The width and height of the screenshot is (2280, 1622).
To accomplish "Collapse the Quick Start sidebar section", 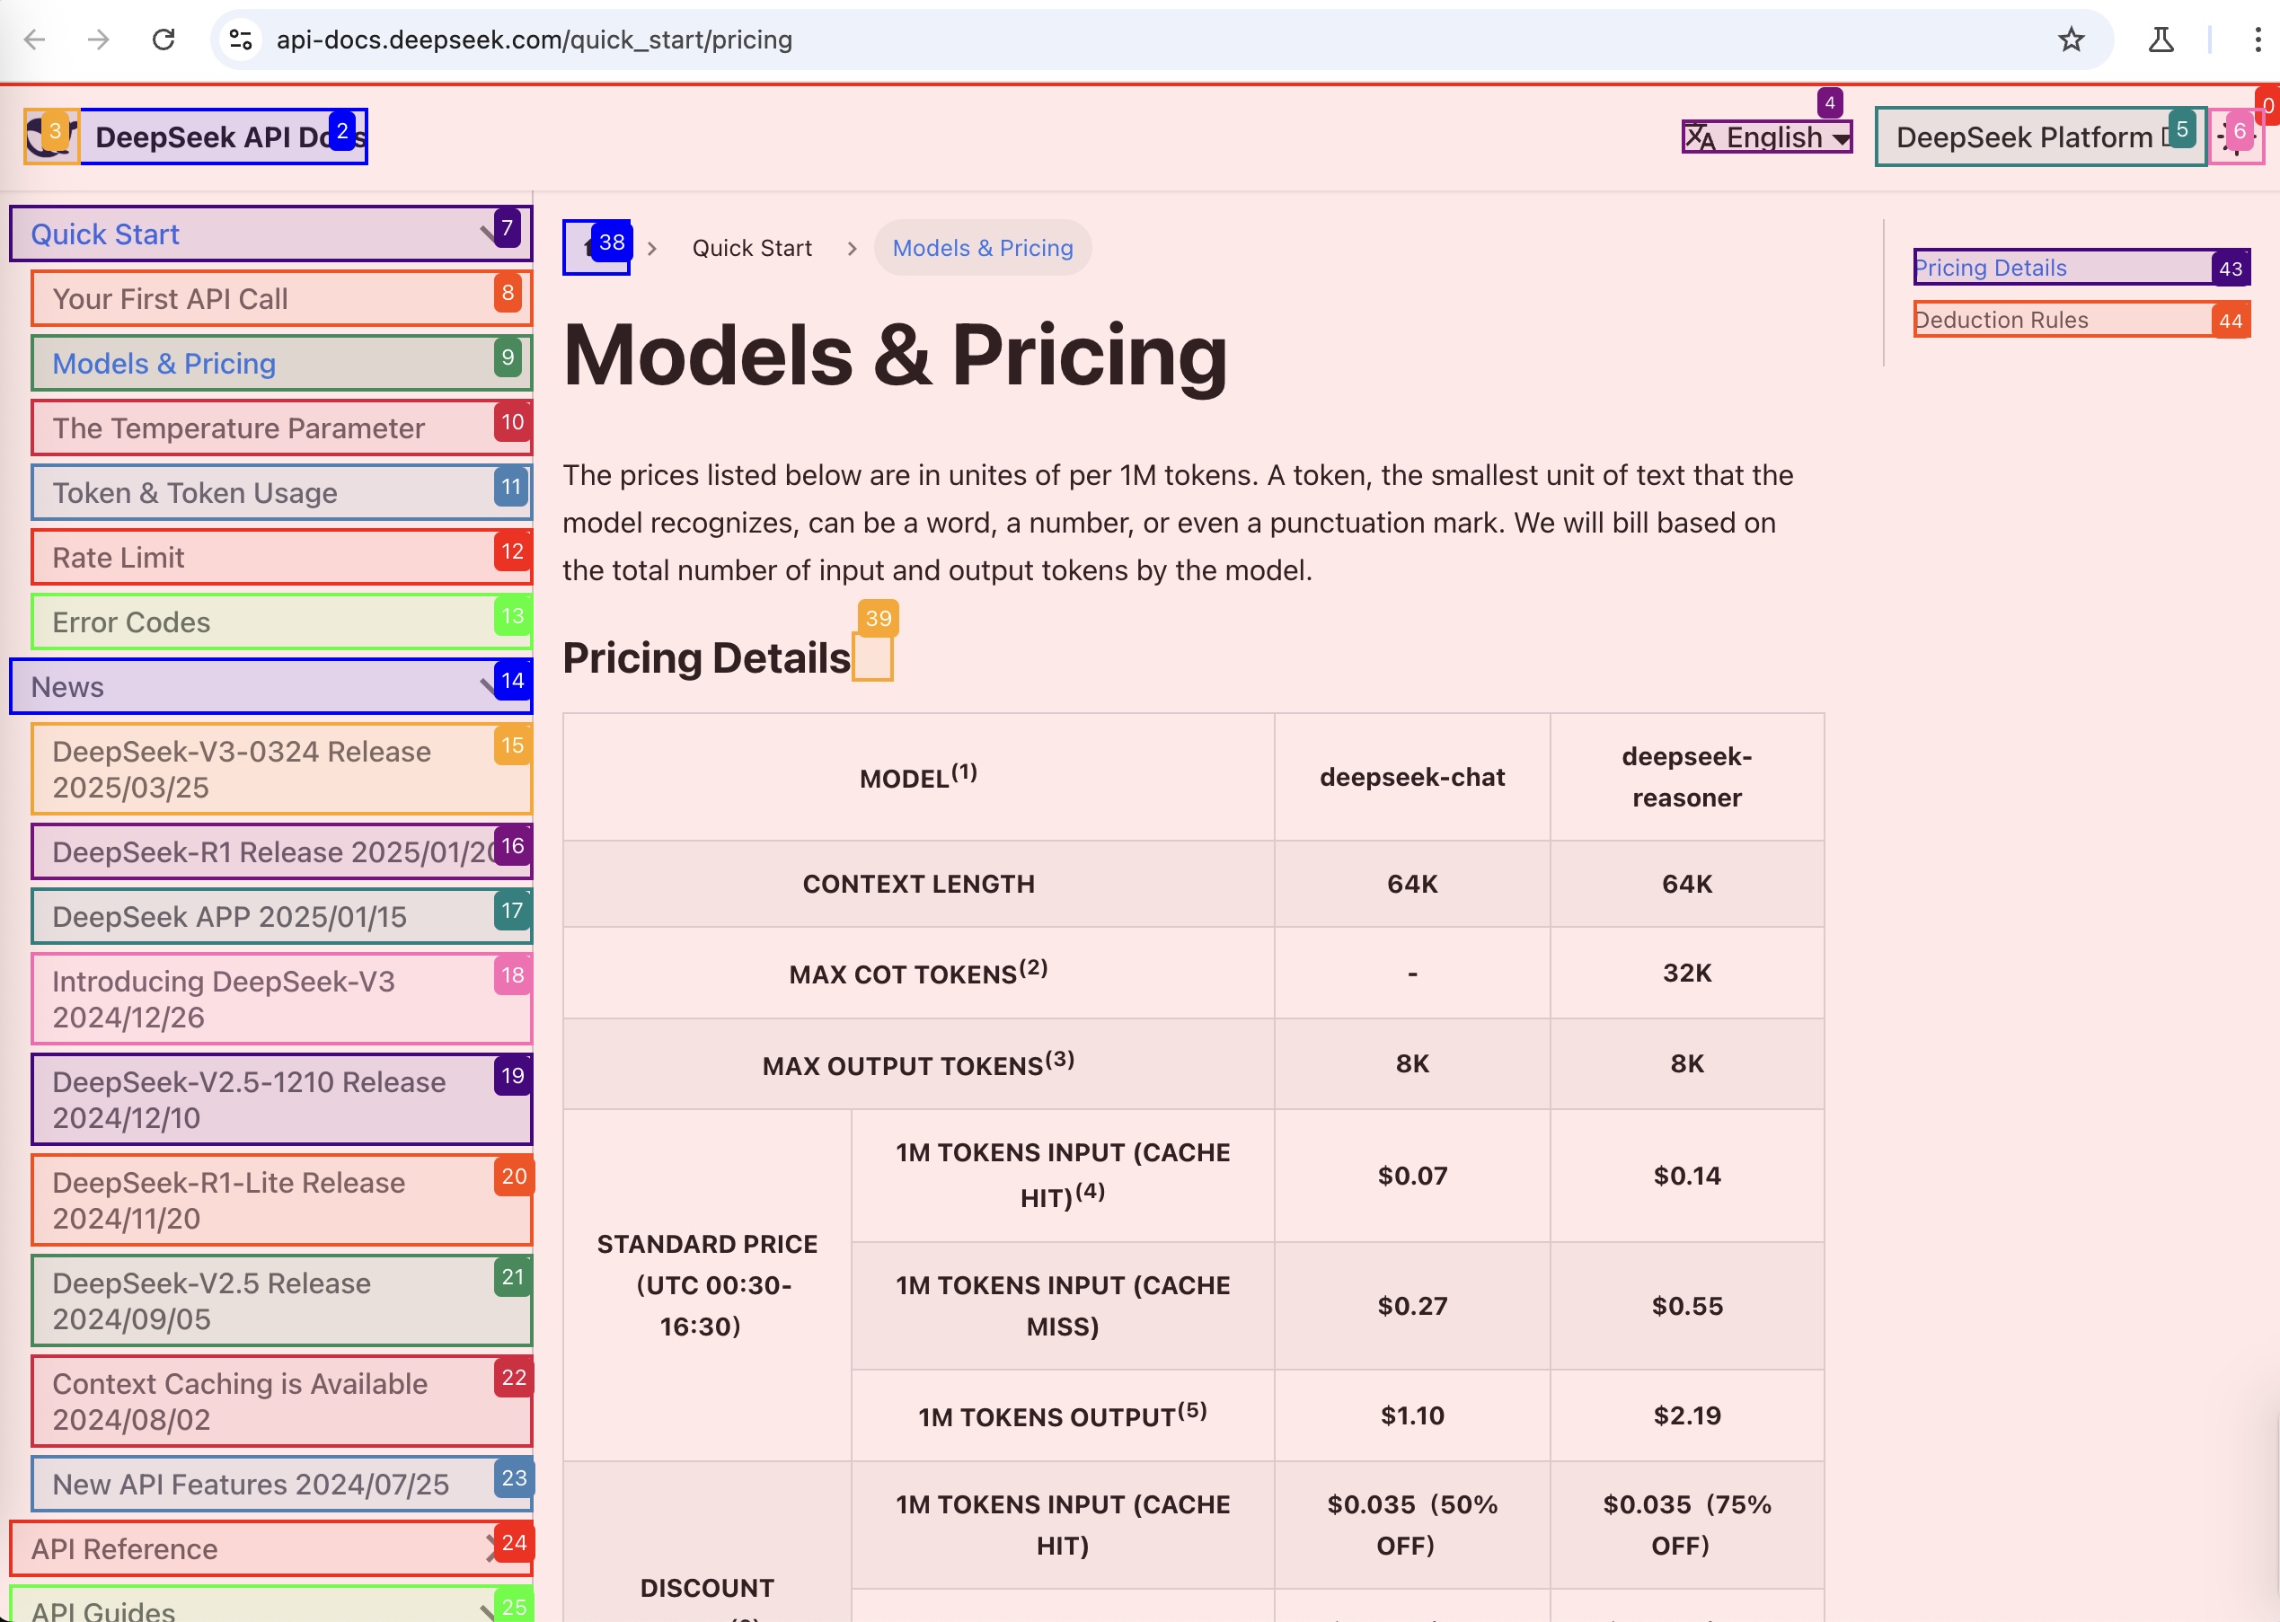I will (x=270, y=234).
